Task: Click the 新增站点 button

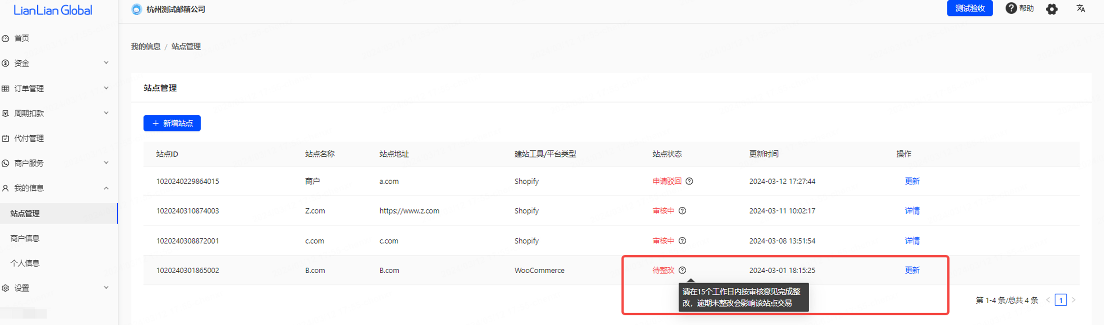Action: tap(172, 124)
